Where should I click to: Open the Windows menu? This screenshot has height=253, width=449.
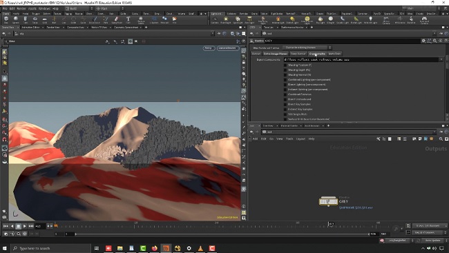[44, 8]
